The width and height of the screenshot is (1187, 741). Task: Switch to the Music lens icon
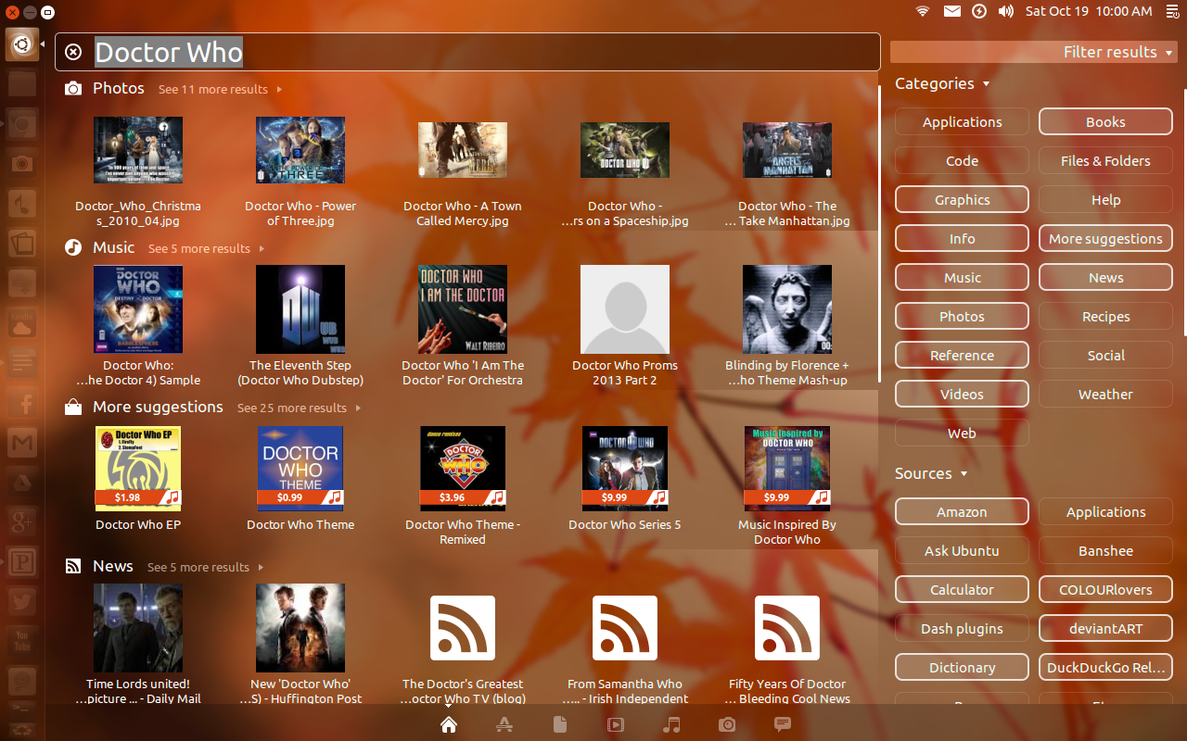[672, 724]
